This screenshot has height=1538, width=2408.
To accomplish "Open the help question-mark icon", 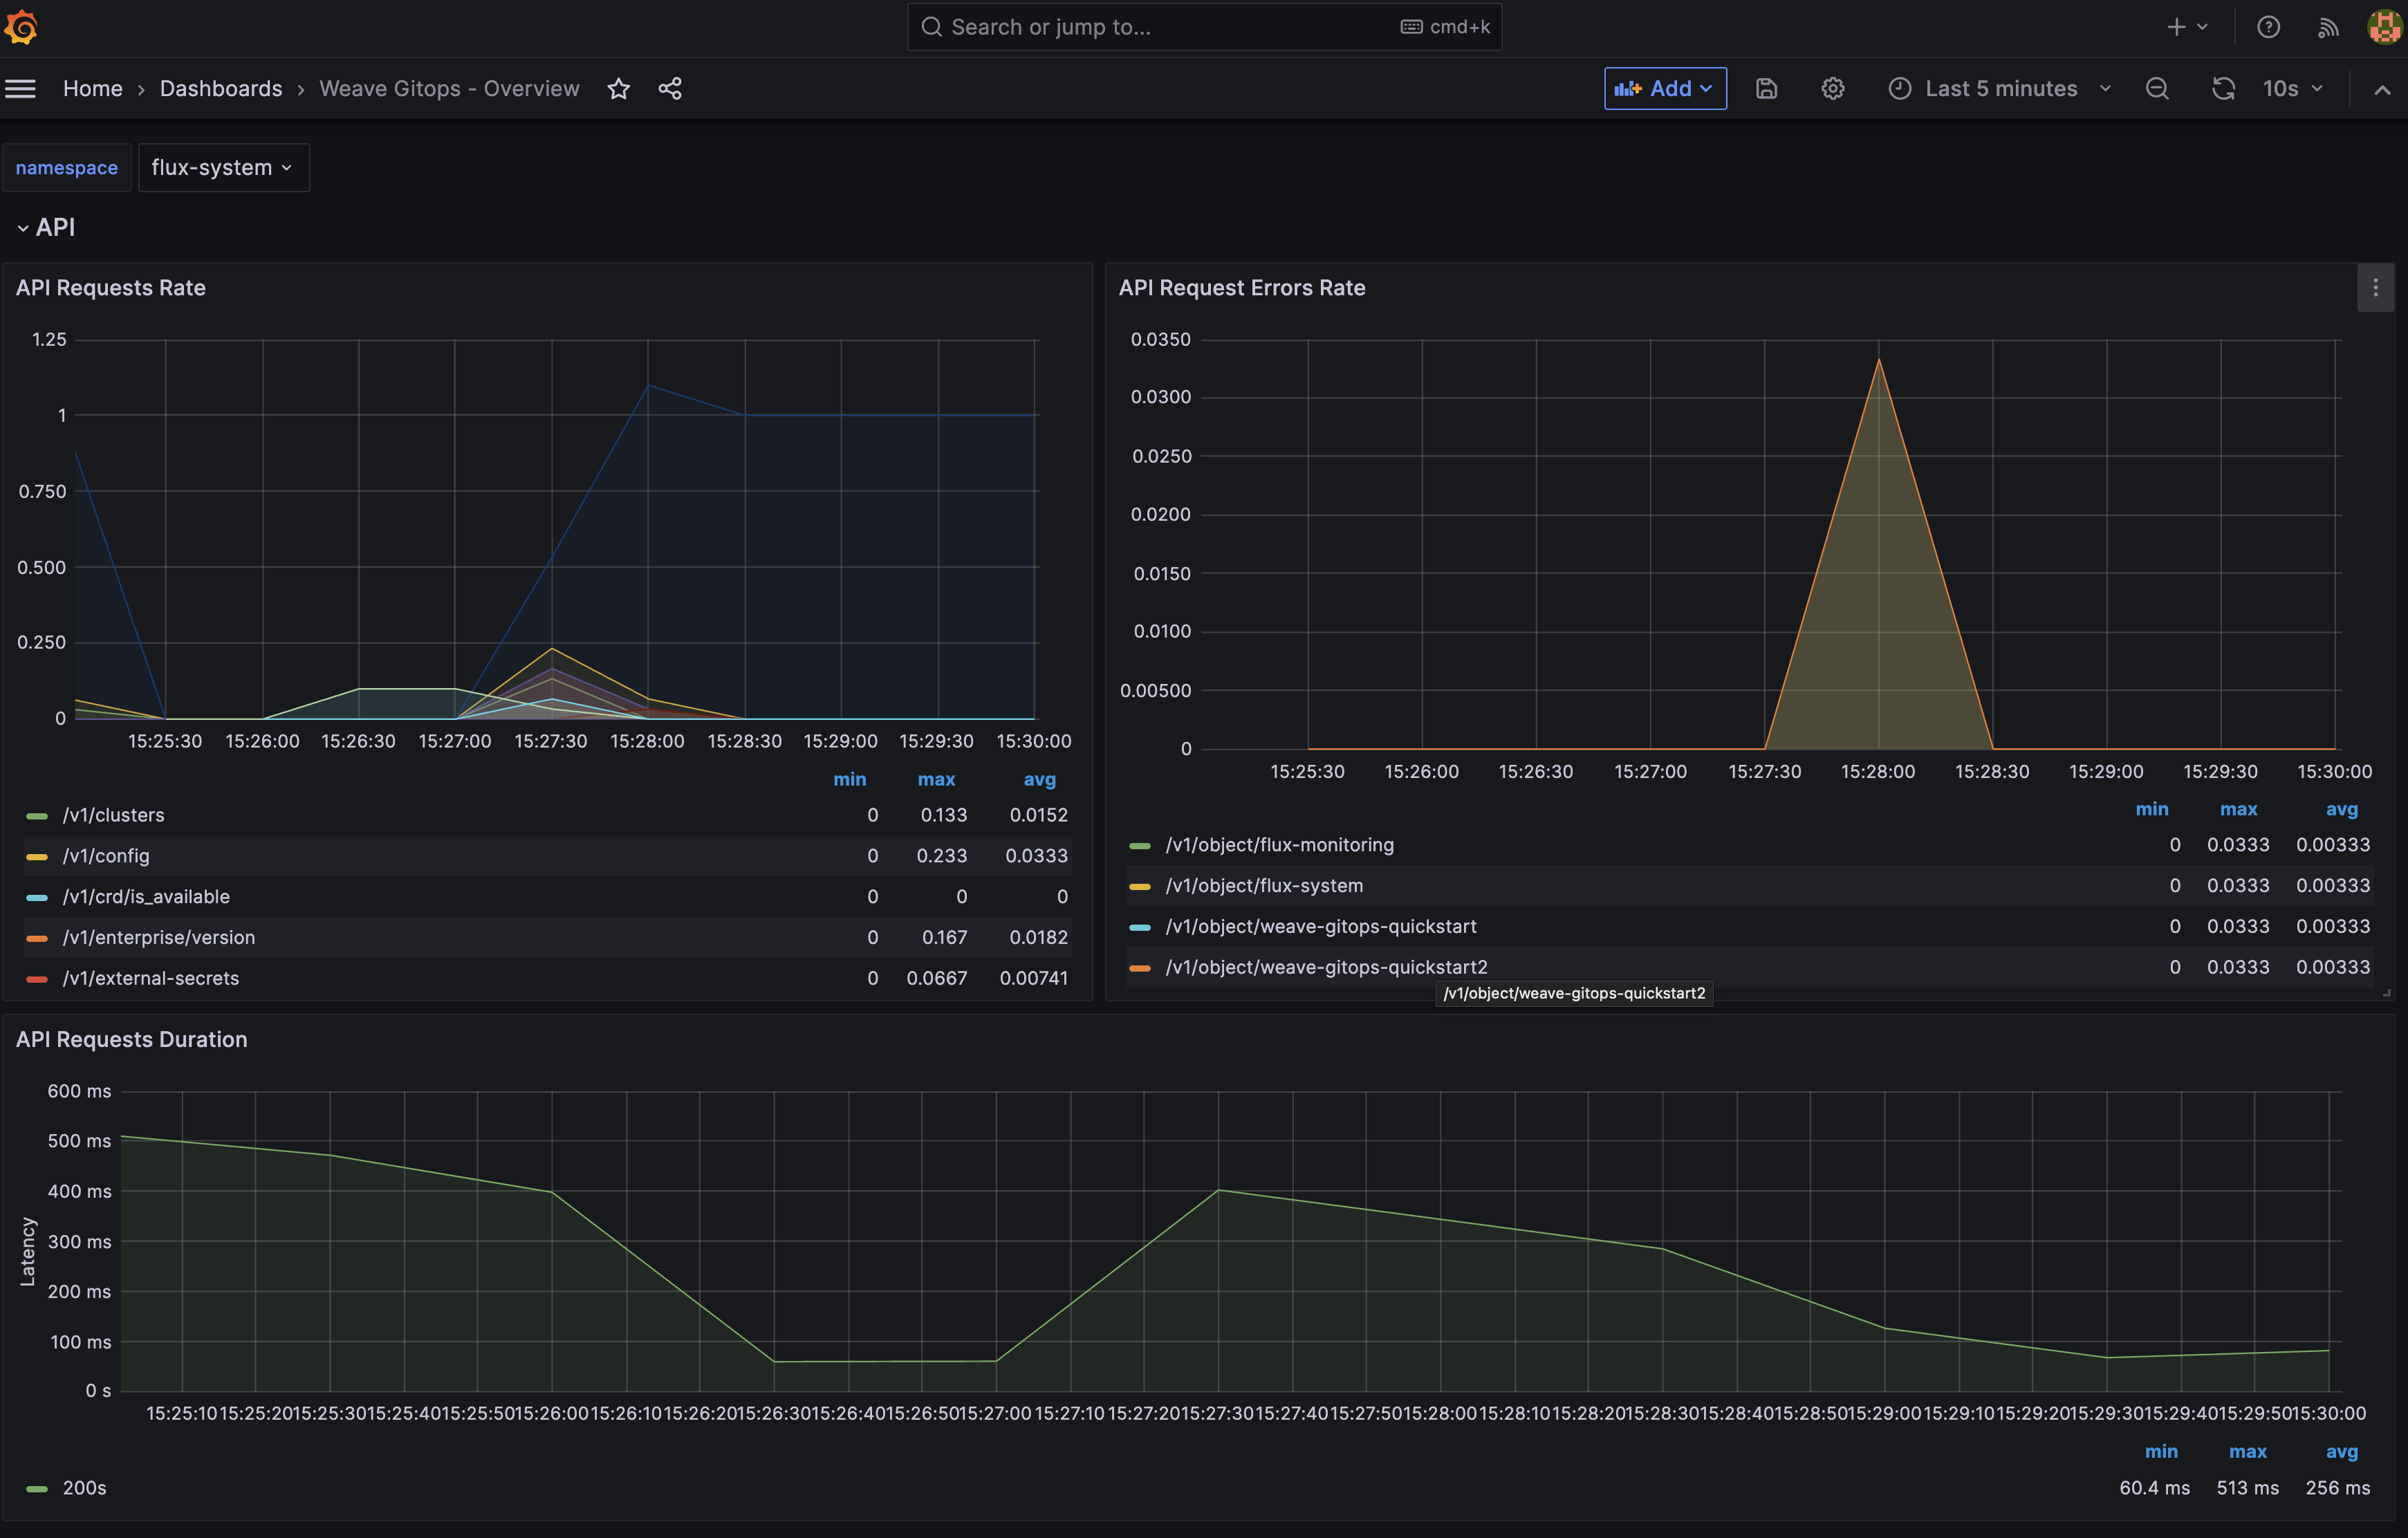I will [2268, 27].
